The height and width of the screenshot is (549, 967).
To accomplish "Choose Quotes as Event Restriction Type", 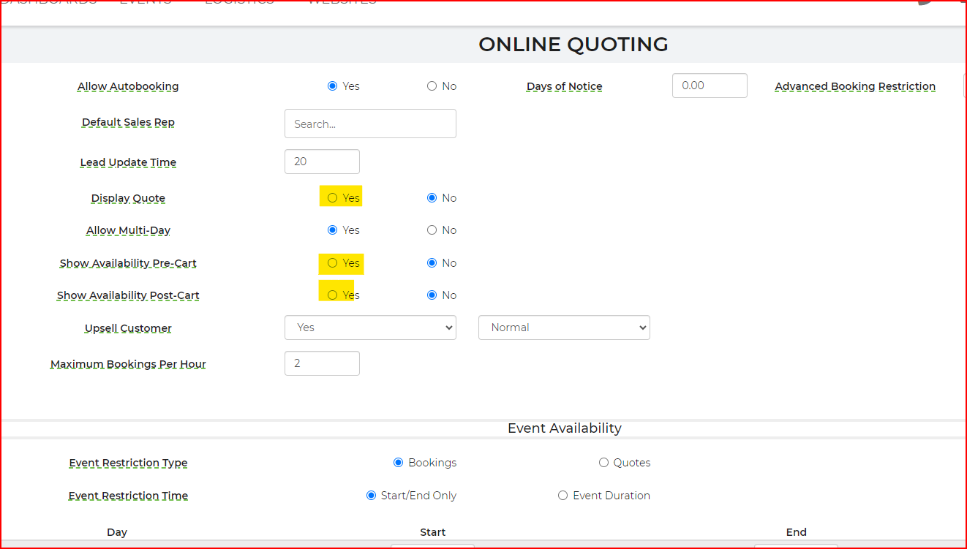I will click(x=603, y=463).
